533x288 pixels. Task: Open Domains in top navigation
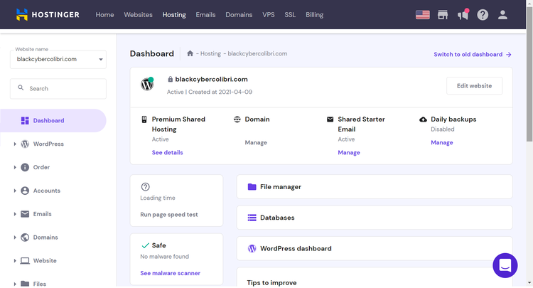pos(239,15)
